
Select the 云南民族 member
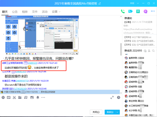pos(136,77)
